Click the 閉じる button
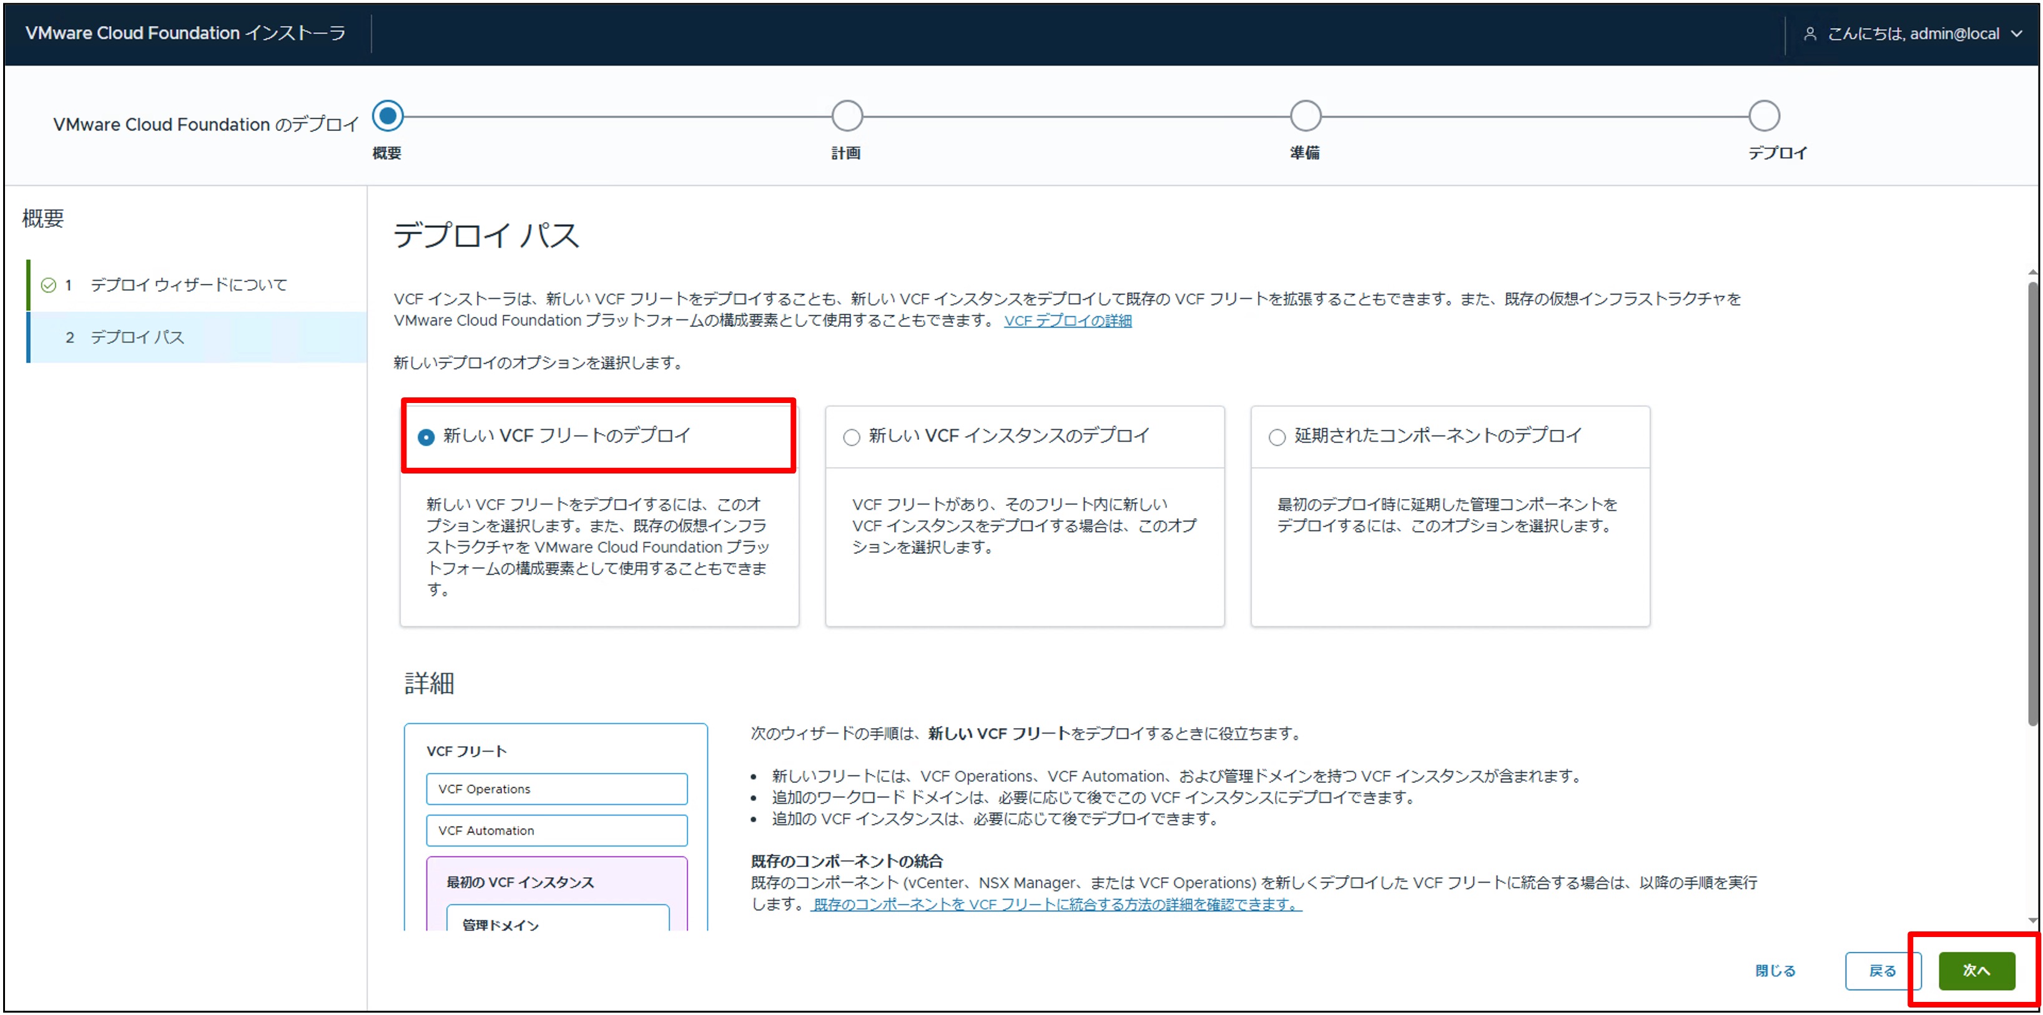The height and width of the screenshot is (1015, 2043). tap(1775, 971)
